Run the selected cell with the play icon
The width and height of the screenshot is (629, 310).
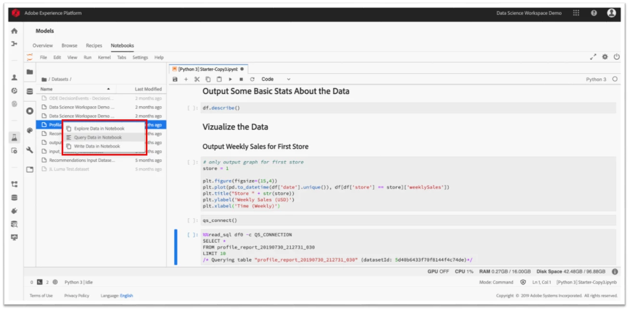point(230,79)
